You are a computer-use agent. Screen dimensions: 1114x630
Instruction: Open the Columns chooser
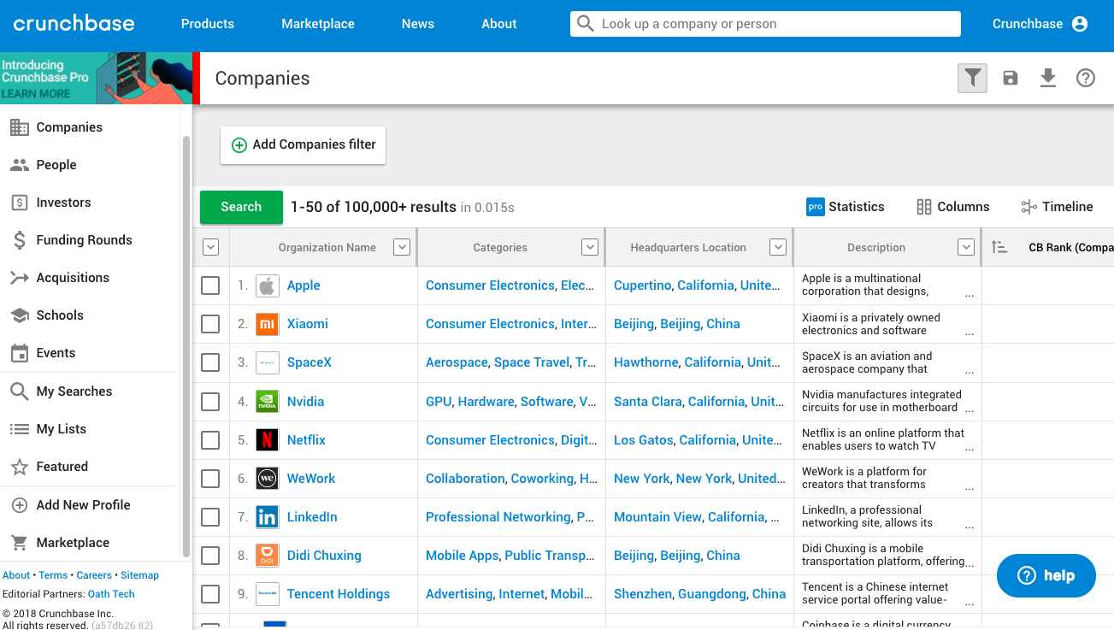pyautogui.click(x=952, y=207)
